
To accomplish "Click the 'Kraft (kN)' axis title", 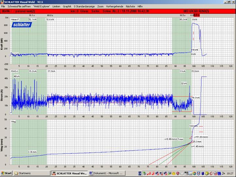I will (x=2, y=44).
